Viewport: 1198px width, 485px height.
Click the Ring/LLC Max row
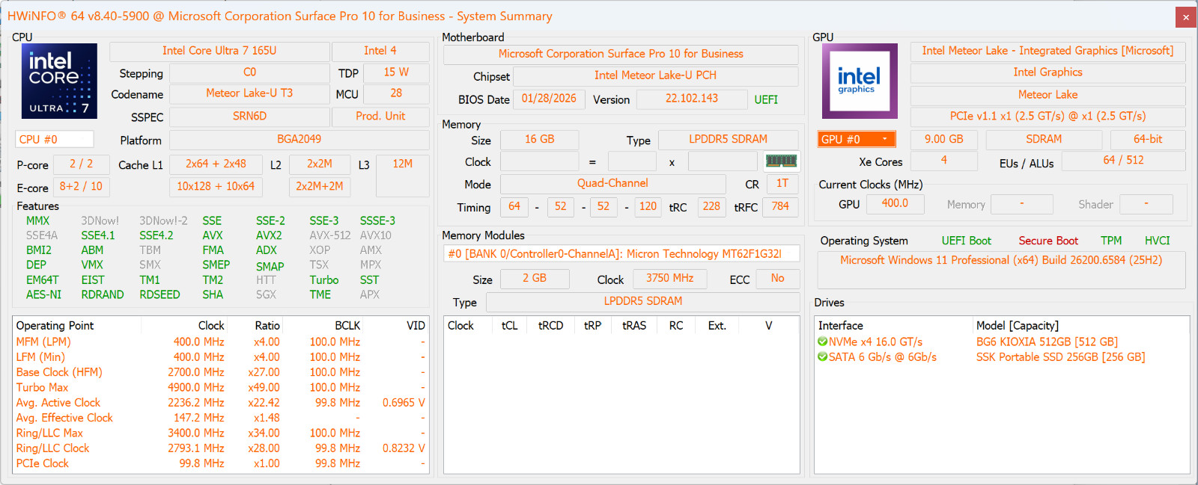[221, 433]
